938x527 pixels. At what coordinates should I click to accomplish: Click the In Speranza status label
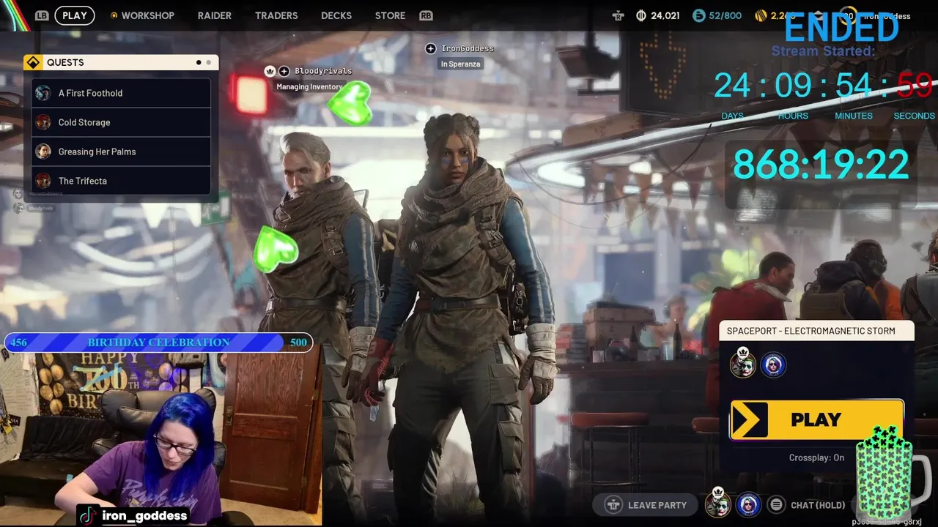460,64
